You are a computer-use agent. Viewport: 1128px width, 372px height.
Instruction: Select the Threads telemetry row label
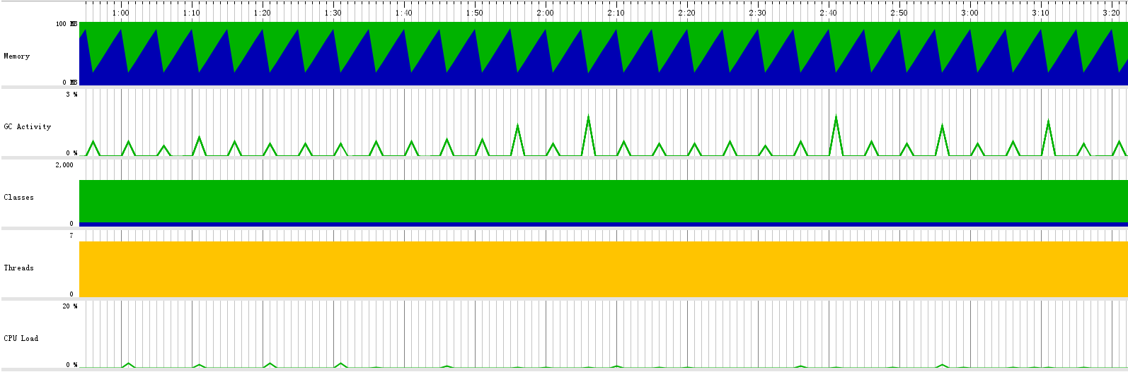point(18,268)
